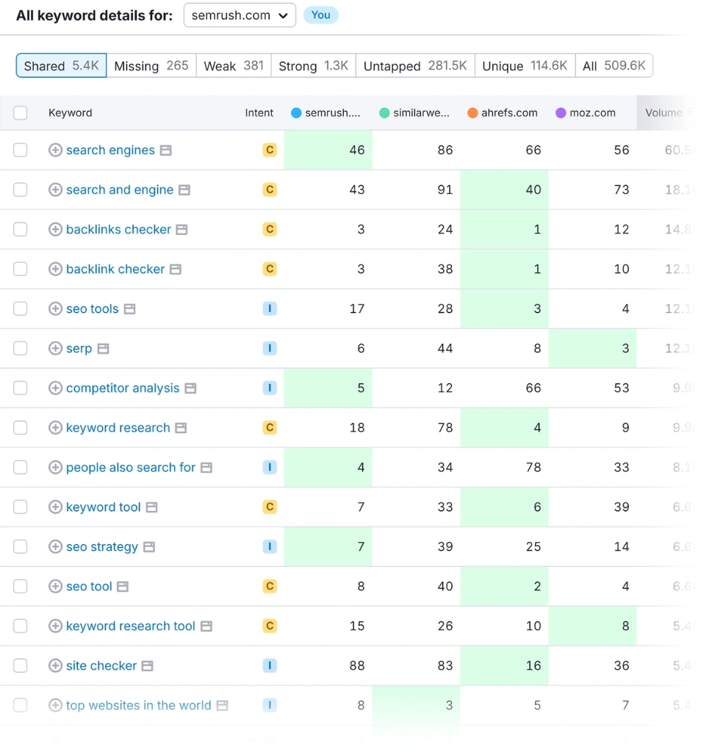Click Commercial intent badge for keyword research tool
The height and width of the screenshot is (752, 712).
tap(270, 626)
